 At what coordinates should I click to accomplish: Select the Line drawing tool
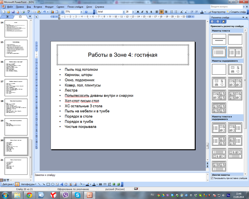pyautogui.click(x=39, y=184)
